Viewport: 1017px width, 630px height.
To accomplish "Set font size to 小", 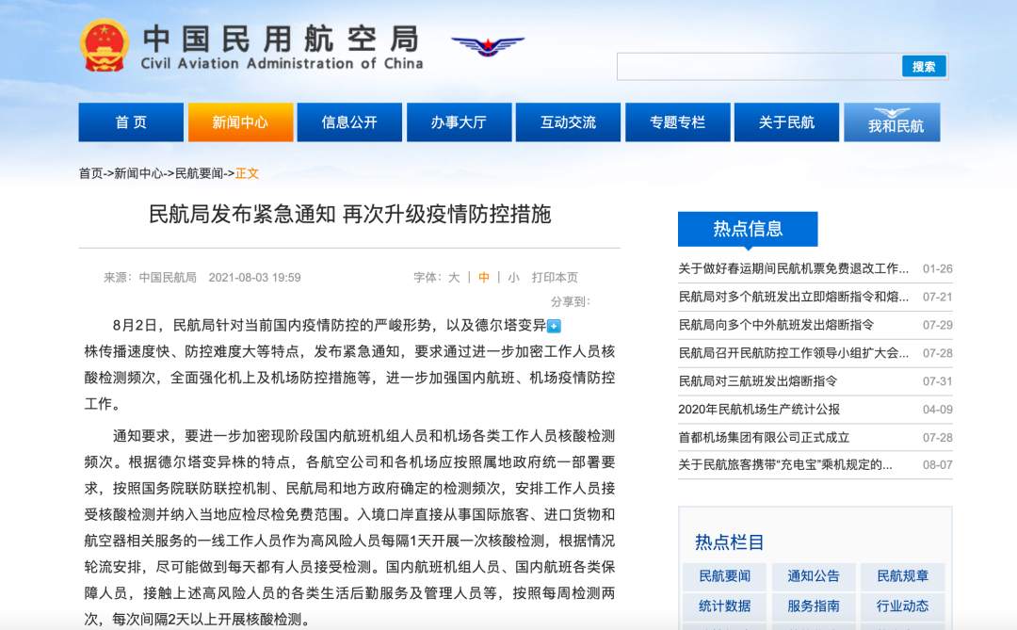I will (514, 278).
